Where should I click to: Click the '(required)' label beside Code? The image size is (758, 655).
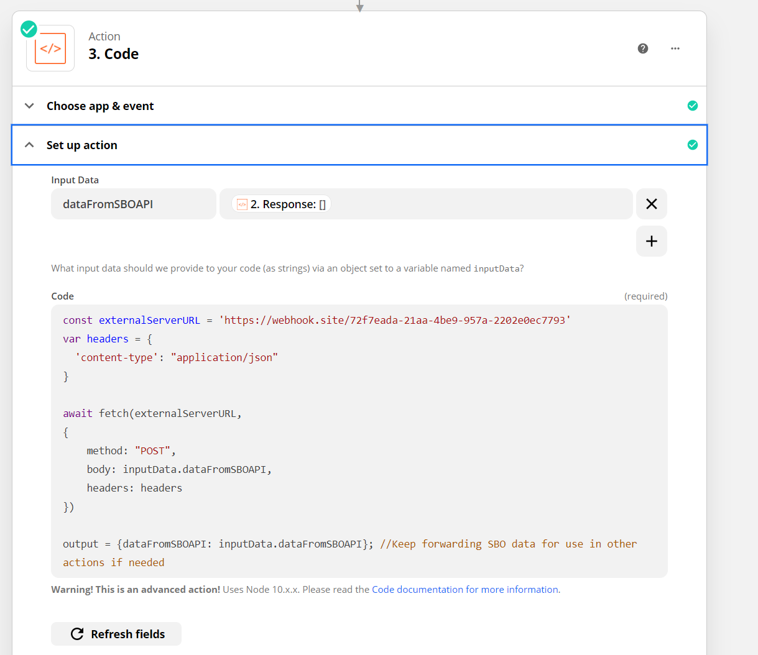pos(646,296)
